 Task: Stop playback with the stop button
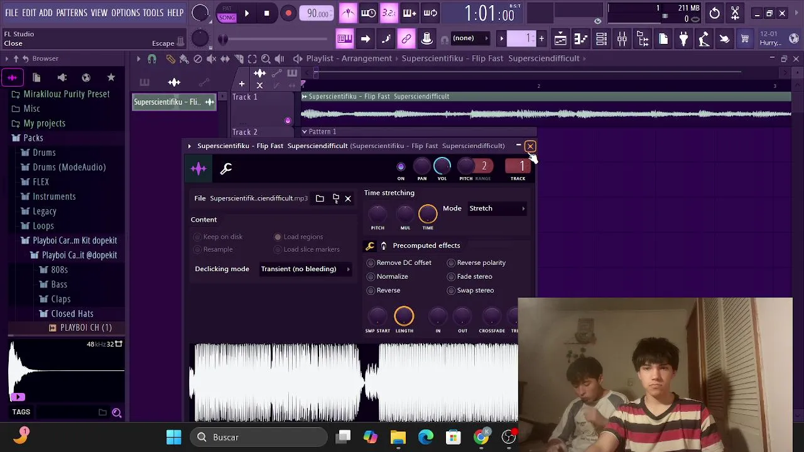pos(267,13)
